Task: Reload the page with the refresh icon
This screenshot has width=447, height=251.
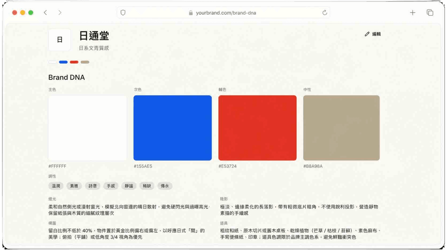Action: [325, 13]
